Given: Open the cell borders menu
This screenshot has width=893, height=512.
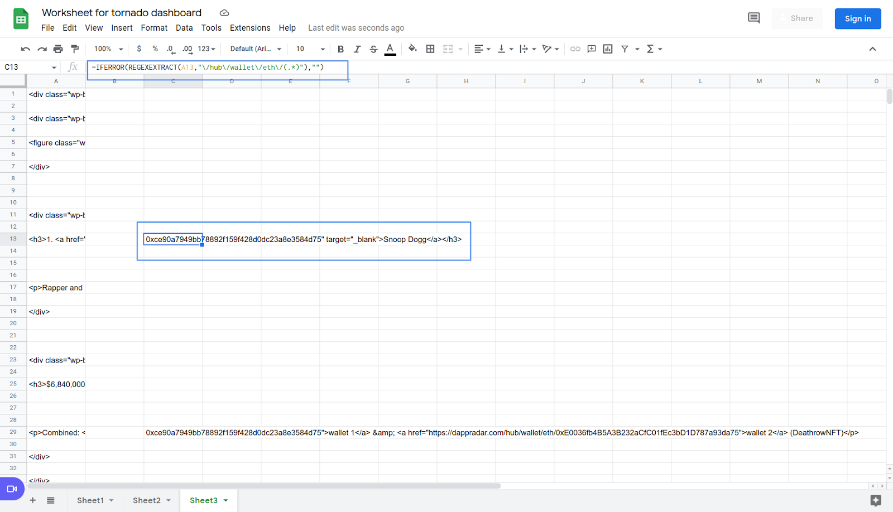Looking at the screenshot, I should click(x=430, y=49).
